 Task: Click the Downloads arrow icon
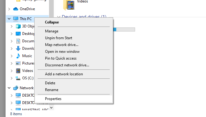(x=18, y=48)
